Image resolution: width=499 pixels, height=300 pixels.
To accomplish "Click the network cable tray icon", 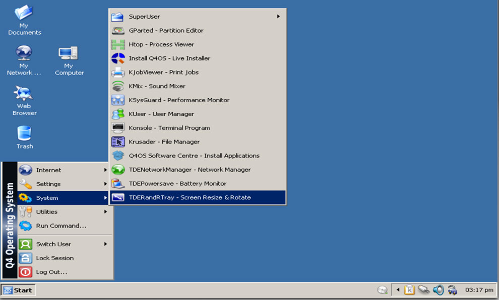I will [424, 289].
